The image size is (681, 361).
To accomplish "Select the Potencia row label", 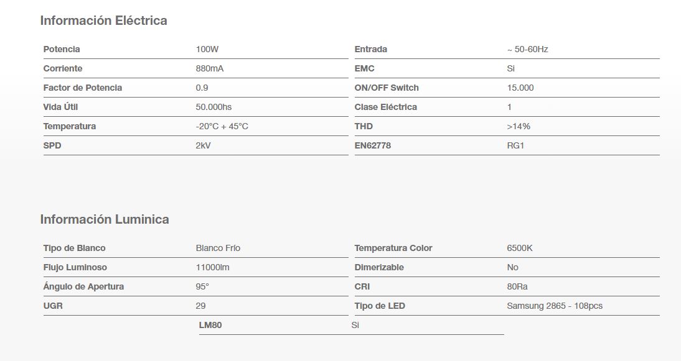I will (62, 49).
